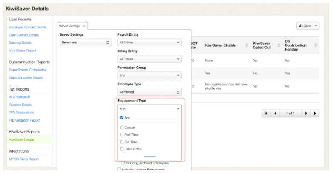Uncheck the Any engagement type checkbox
Viewport: 333px width, 173px height.
click(x=122, y=118)
